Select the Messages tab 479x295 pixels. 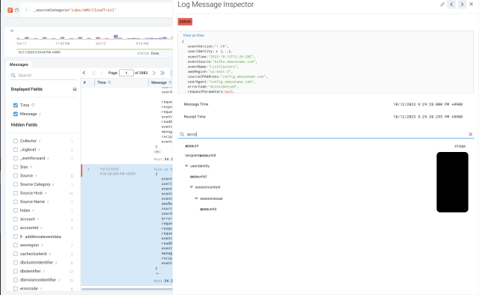[x=19, y=64]
